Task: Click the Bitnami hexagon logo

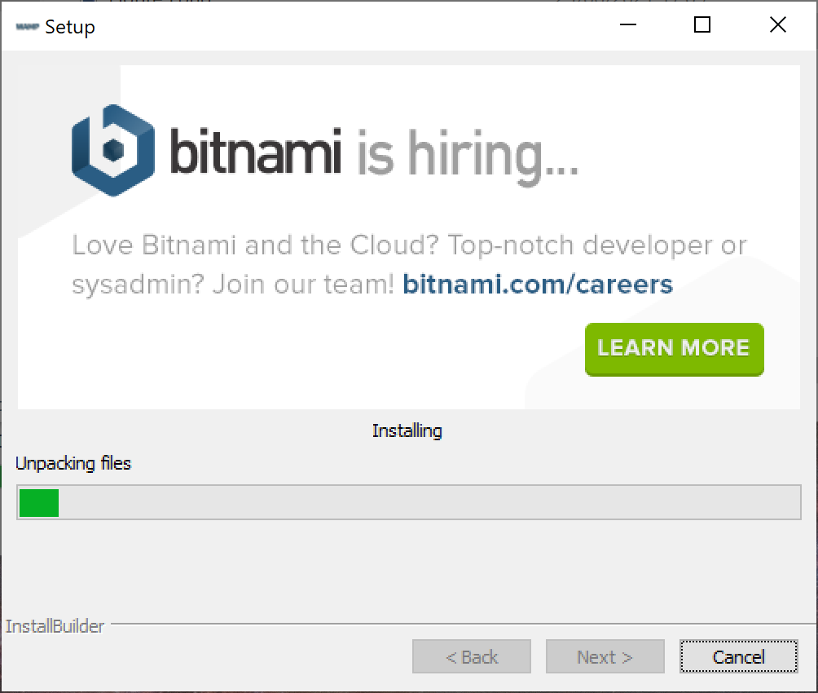Action: [113, 150]
